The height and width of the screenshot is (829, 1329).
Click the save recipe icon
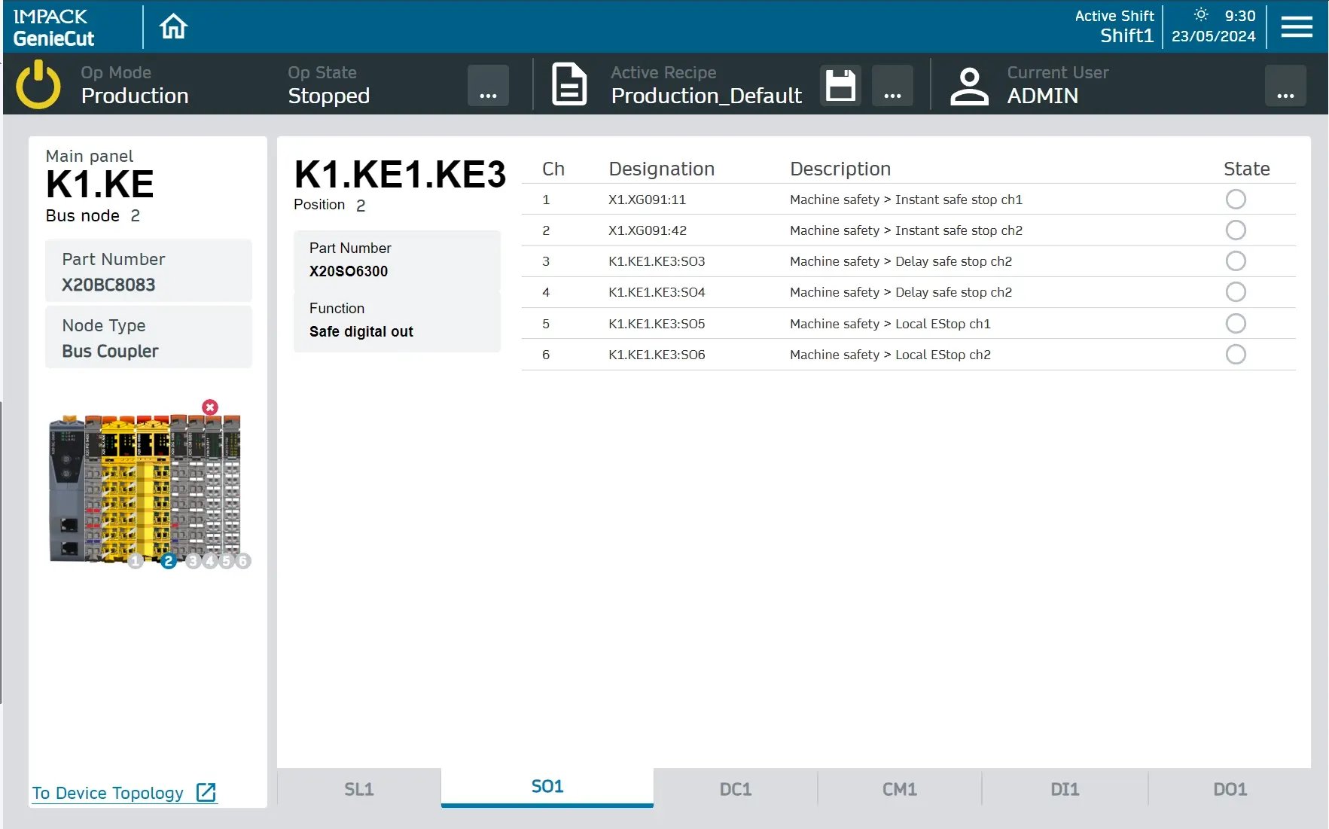tap(840, 84)
